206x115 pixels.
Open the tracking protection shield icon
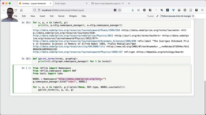pyautogui.click(x=34, y=10)
